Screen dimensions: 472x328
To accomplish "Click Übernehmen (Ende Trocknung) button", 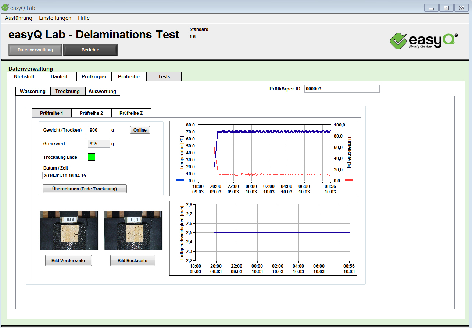I will tap(85, 189).
